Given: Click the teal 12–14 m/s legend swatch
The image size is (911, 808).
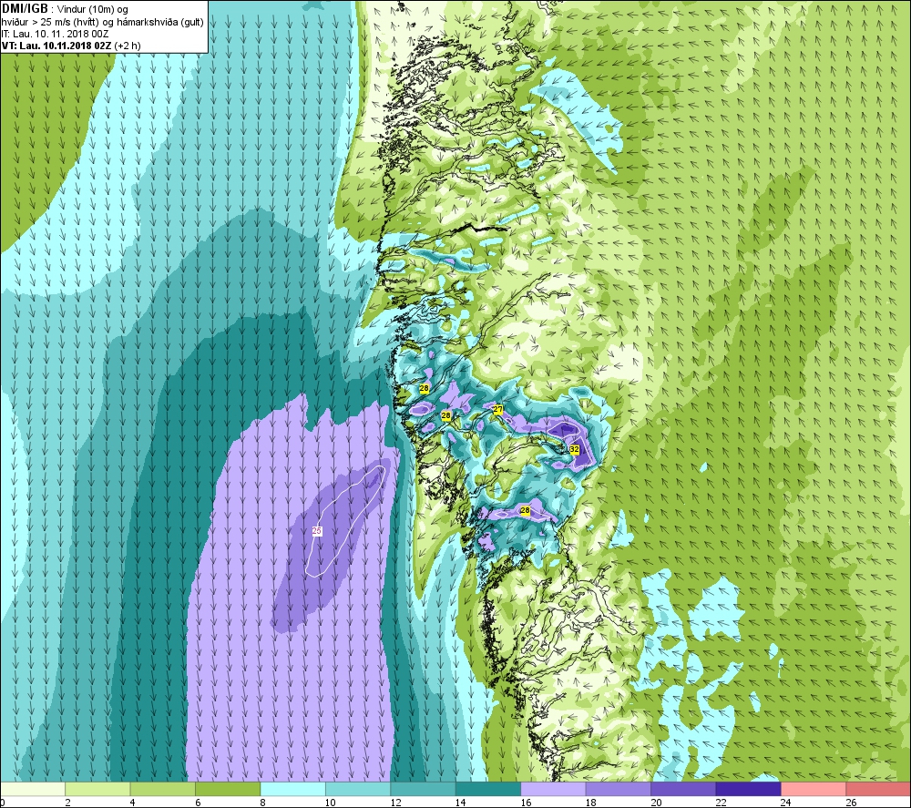Looking at the screenshot, I should [x=423, y=789].
